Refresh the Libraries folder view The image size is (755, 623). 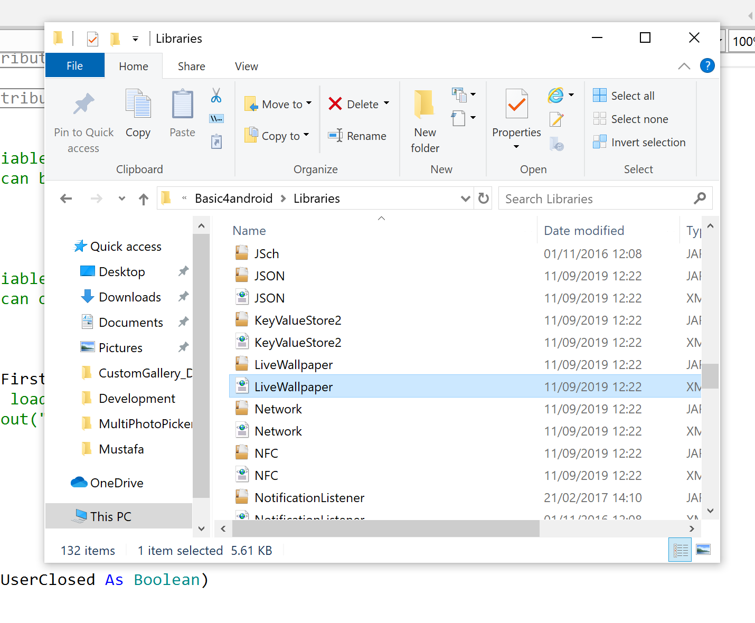(484, 199)
